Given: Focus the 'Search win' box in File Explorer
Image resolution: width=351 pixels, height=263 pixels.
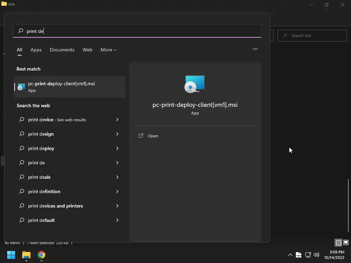Looking at the screenshot, I should click(312, 36).
